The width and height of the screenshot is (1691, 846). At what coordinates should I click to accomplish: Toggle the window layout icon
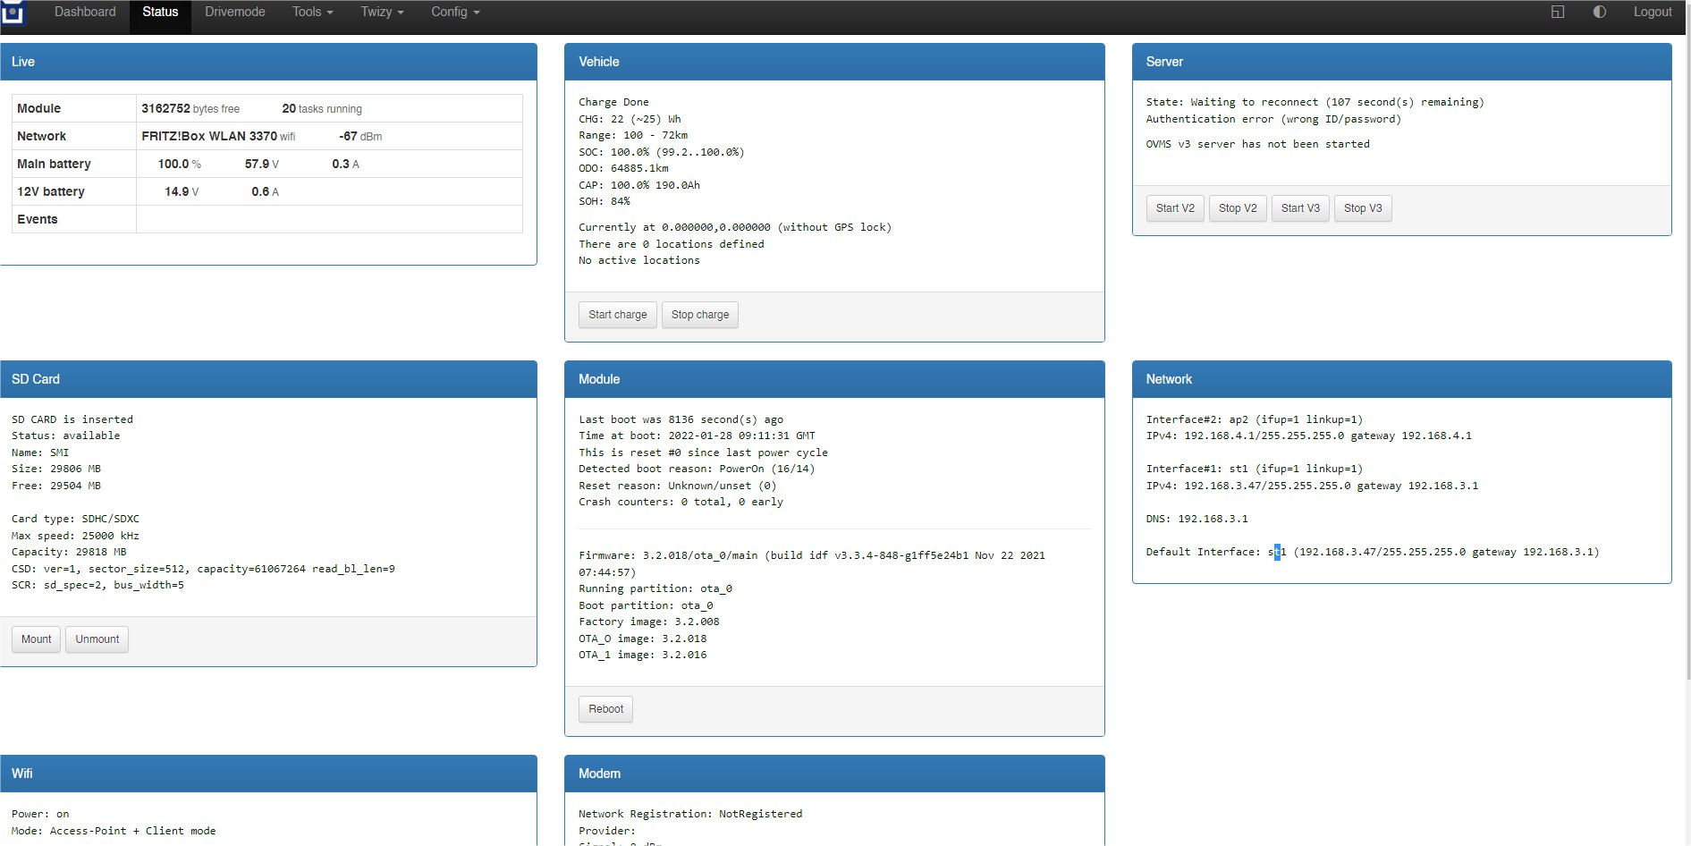click(x=1557, y=13)
